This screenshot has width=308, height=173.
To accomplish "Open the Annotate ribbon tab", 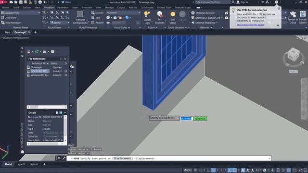I will pyautogui.click(x=87, y=8).
